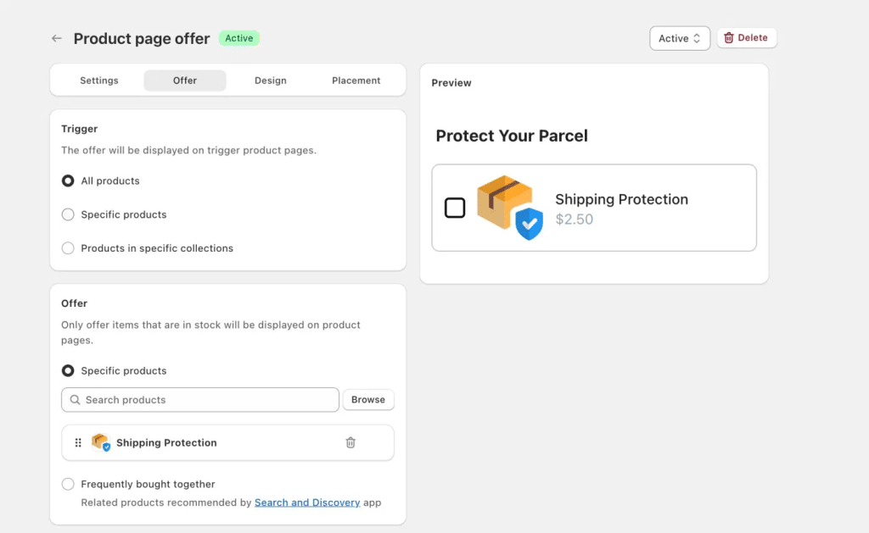869x533 pixels.
Task: Click the trash icon in Delete button
Action: coord(729,37)
